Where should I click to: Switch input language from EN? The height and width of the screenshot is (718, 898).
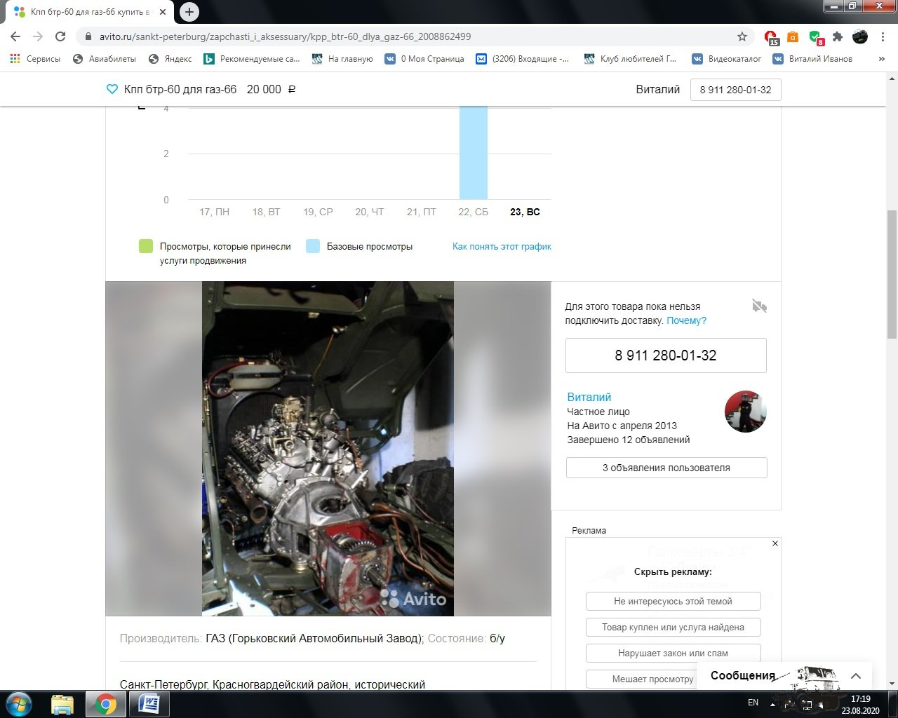click(753, 703)
